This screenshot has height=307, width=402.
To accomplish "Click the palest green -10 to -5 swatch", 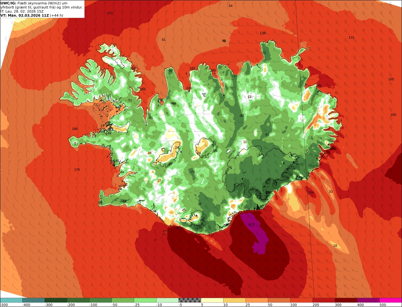I will (x=167, y=300).
